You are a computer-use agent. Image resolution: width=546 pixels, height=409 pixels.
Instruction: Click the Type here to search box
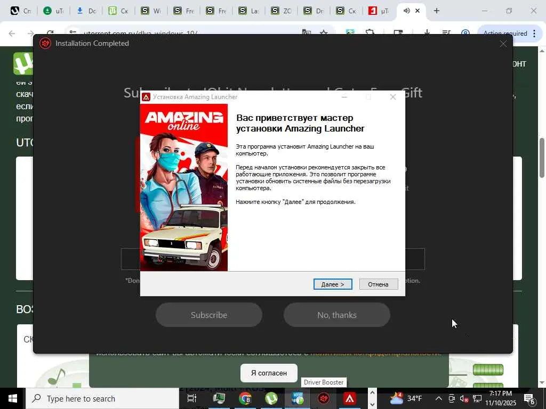103,398
